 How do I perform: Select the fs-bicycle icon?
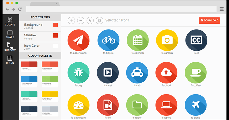tap(108, 40)
